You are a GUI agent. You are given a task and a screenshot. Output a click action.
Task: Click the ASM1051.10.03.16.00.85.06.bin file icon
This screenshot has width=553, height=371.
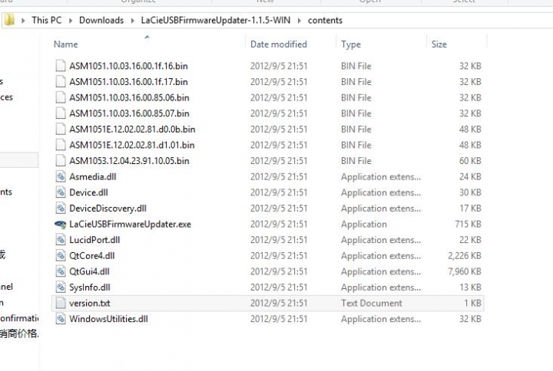pos(61,97)
